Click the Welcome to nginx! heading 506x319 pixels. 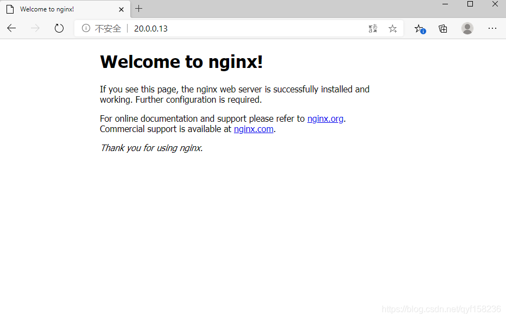coord(181,61)
